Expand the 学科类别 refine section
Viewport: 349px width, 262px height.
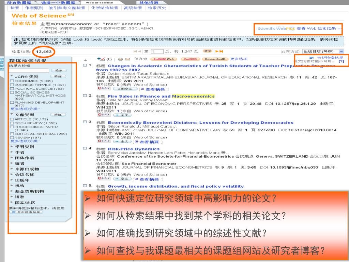12,146
